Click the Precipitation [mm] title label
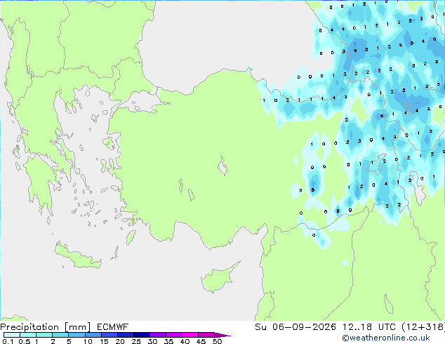The width and height of the screenshot is (445, 344). (46, 327)
